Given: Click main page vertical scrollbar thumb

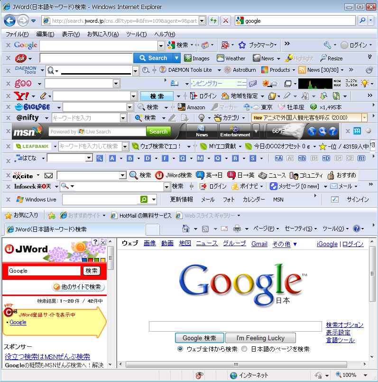Looking at the screenshot, I should coord(372,274).
